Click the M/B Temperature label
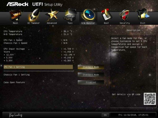Viewport: 158px width, 118px height. (13, 34)
